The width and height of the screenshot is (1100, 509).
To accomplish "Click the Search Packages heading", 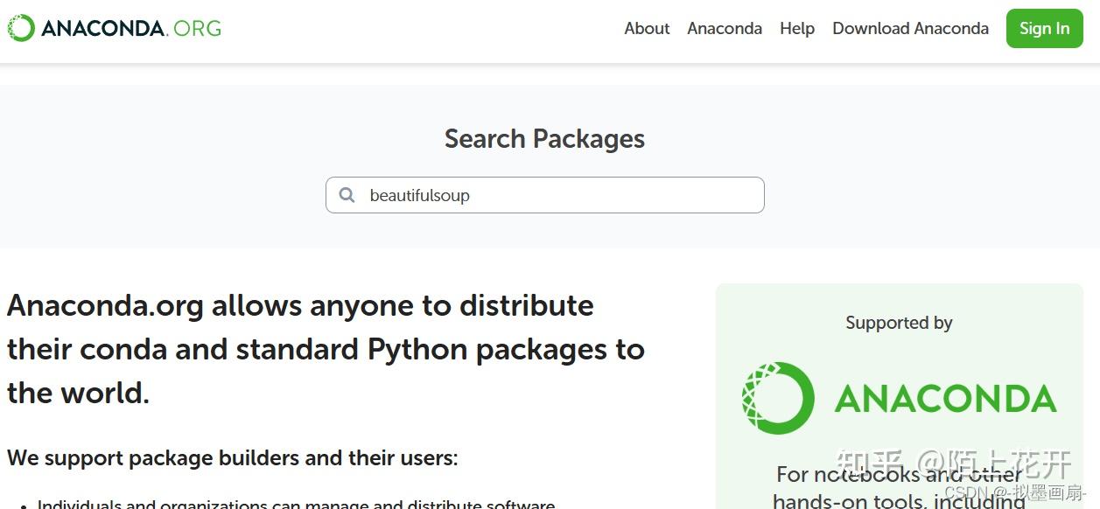I will click(x=544, y=138).
